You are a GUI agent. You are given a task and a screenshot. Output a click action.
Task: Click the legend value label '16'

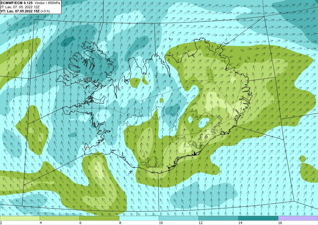280,223
